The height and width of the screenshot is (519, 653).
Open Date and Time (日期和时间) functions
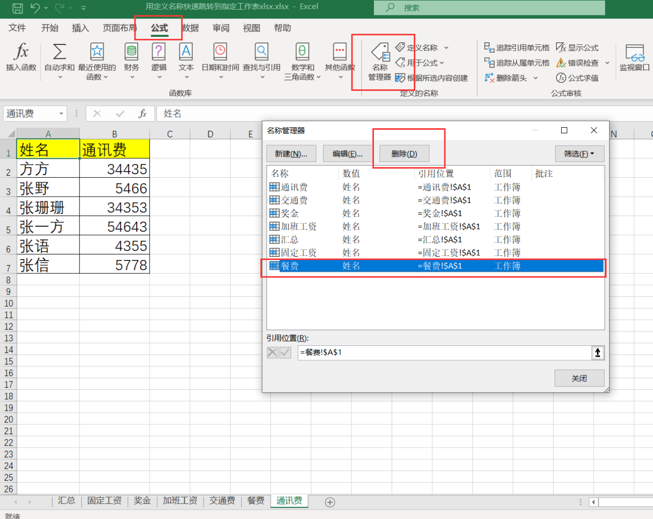(x=220, y=61)
